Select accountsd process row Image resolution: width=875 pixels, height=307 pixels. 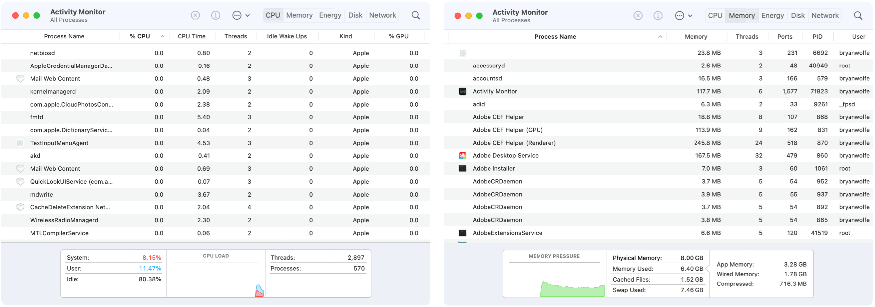[658, 78]
